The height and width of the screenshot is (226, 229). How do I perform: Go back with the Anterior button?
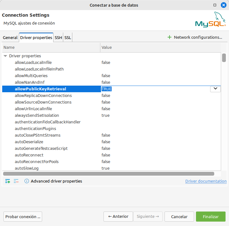tap(118, 217)
